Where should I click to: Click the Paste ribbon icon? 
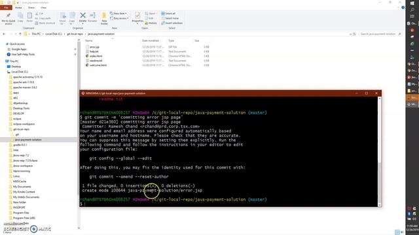pyautogui.click(x=29, y=16)
